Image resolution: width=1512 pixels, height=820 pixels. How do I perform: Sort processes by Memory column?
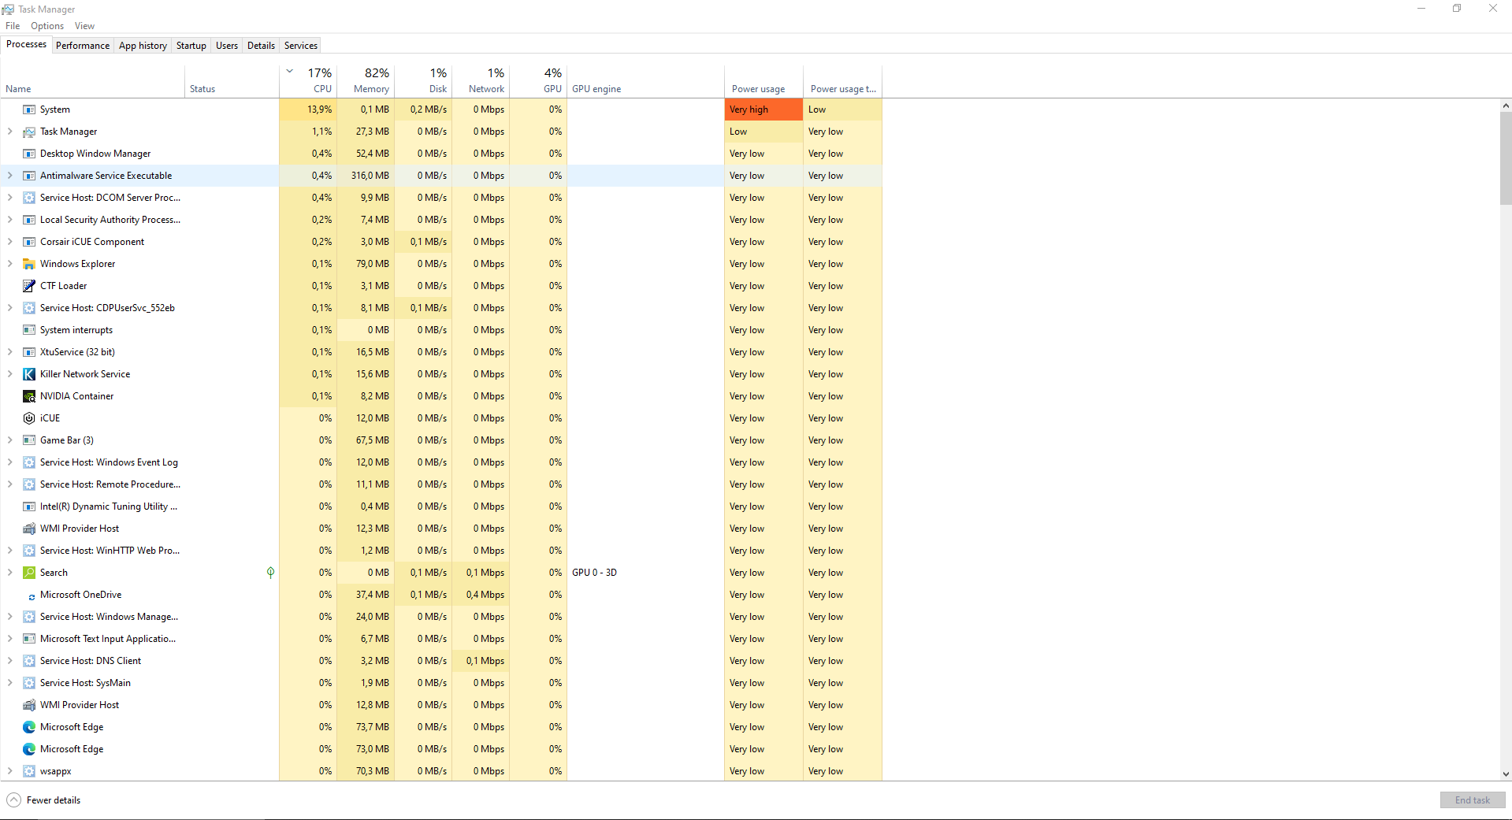[366, 81]
